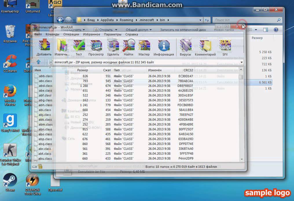Open the Избранное menu
The height and width of the screenshot is (201, 294).
point(91,34)
